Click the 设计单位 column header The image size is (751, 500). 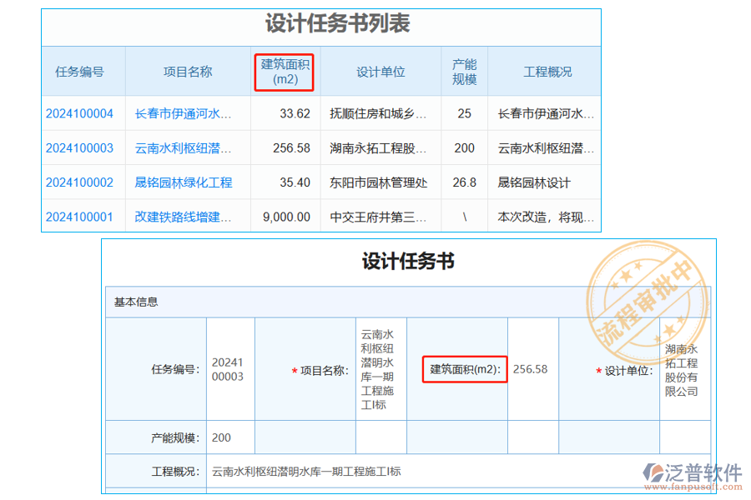[380, 72]
